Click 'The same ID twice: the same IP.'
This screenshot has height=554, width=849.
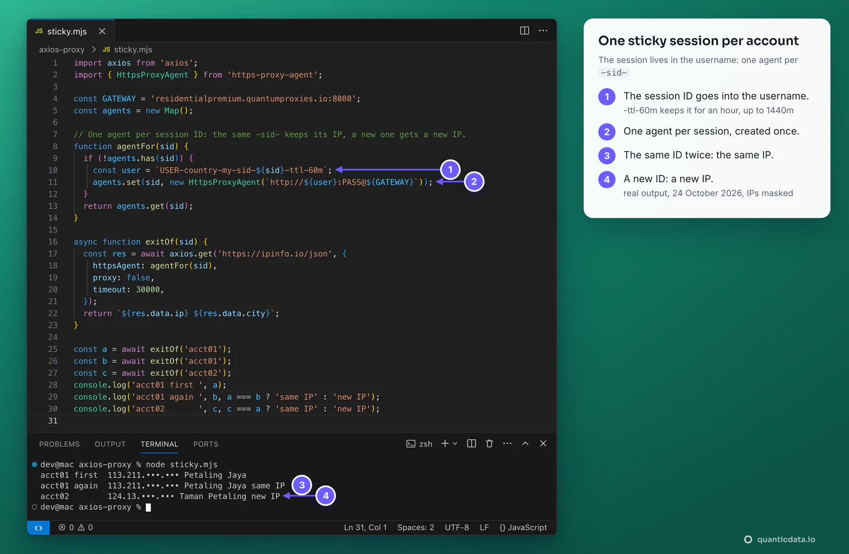(x=698, y=155)
